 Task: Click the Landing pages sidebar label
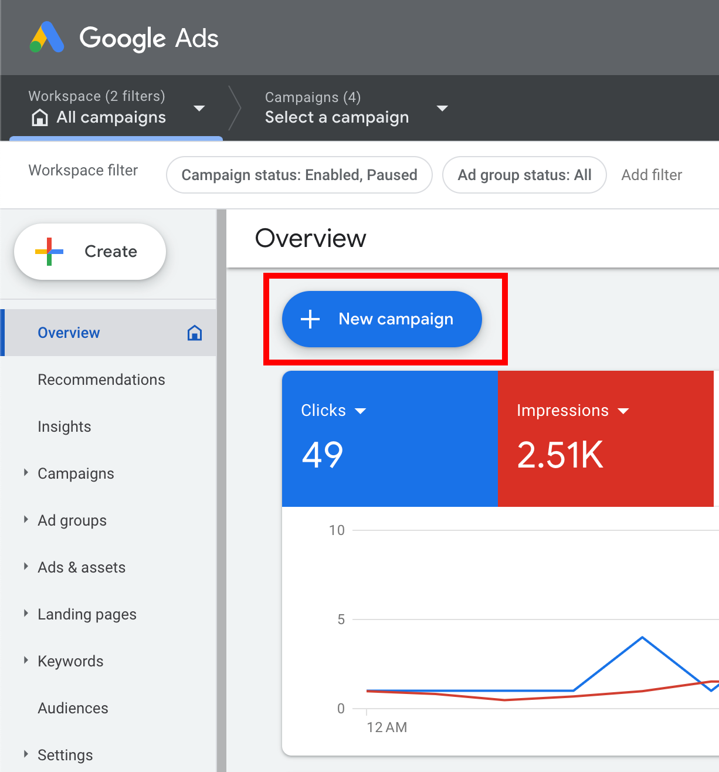87,614
